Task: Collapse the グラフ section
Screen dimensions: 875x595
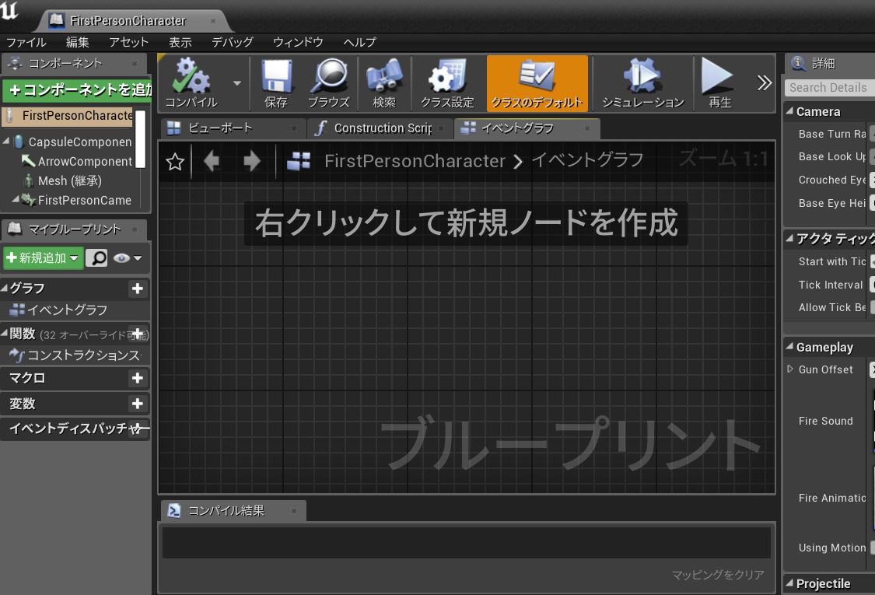Action: tap(5, 288)
